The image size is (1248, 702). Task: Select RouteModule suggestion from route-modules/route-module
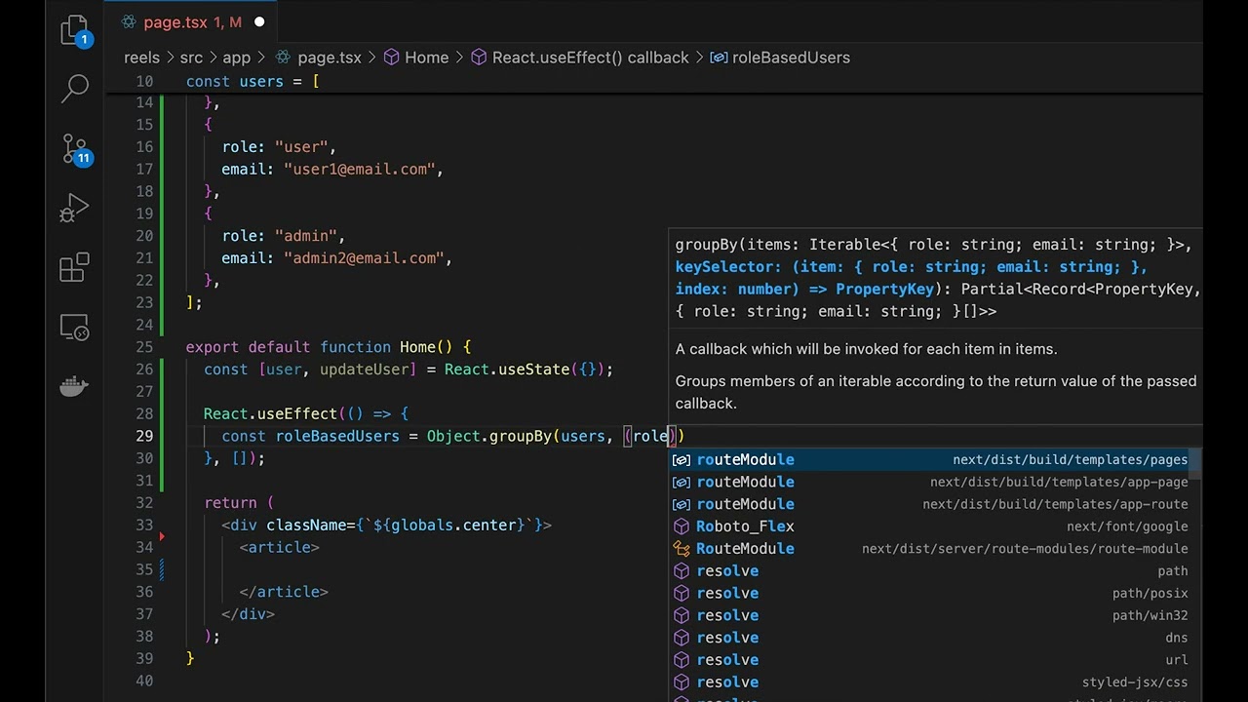point(929,549)
